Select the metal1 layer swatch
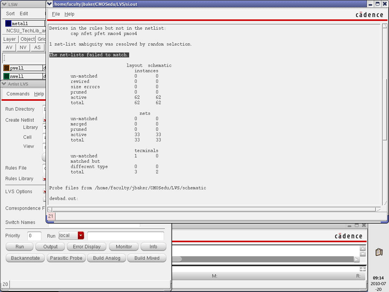389x292 pixels. 8,24
